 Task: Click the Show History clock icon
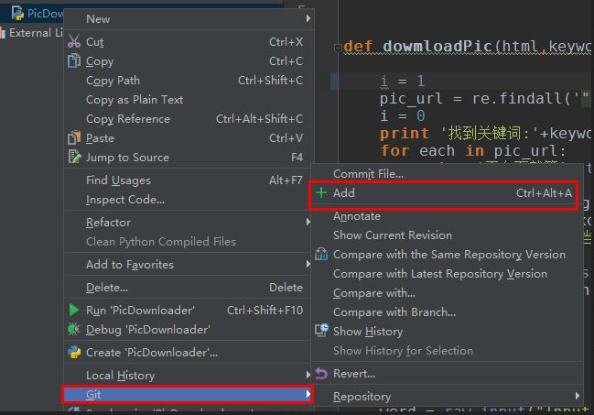pyautogui.click(x=321, y=331)
